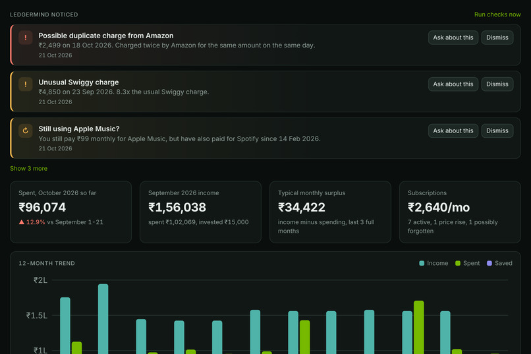The width and height of the screenshot is (531, 354).
Task: Click the ₹34,422 surplus amount
Action: (x=302, y=207)
